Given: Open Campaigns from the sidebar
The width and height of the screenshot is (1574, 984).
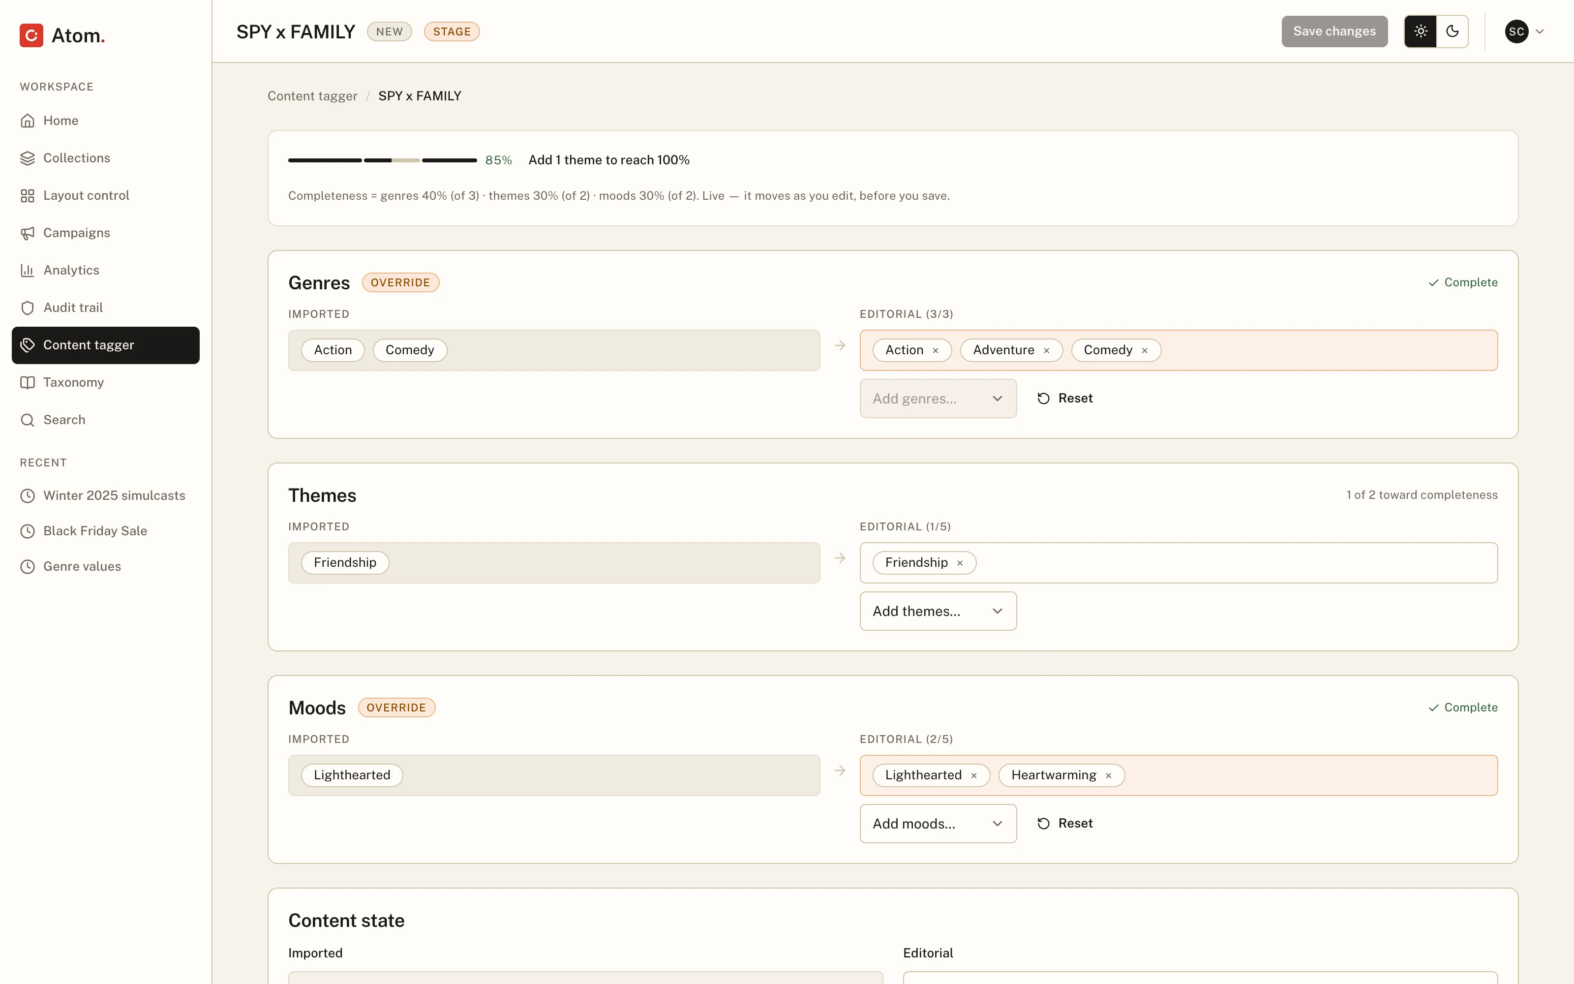Looking at the screenshot, I should tap(105, 233).
